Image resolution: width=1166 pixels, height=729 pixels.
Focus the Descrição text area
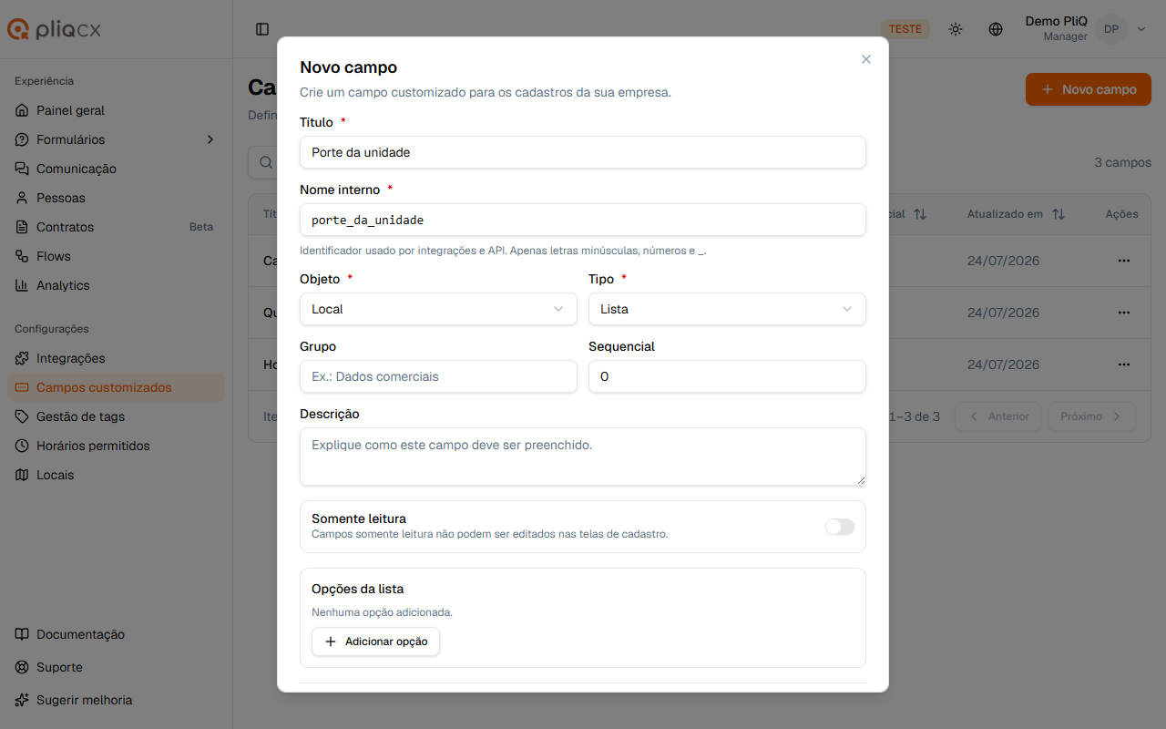coord(583,457)
